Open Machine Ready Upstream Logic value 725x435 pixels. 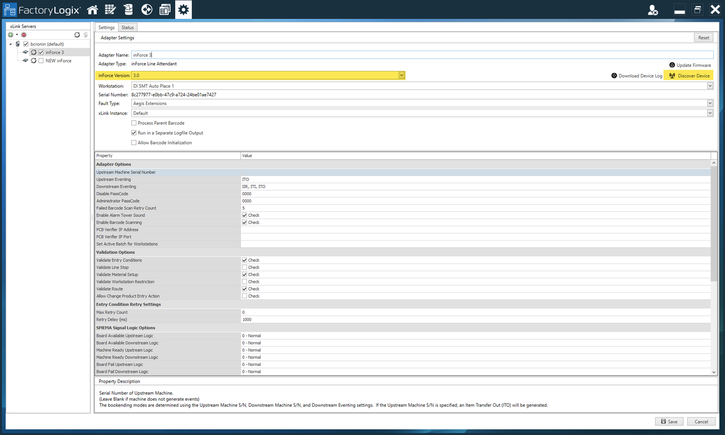pyautogui.click(x=475, y=350)
